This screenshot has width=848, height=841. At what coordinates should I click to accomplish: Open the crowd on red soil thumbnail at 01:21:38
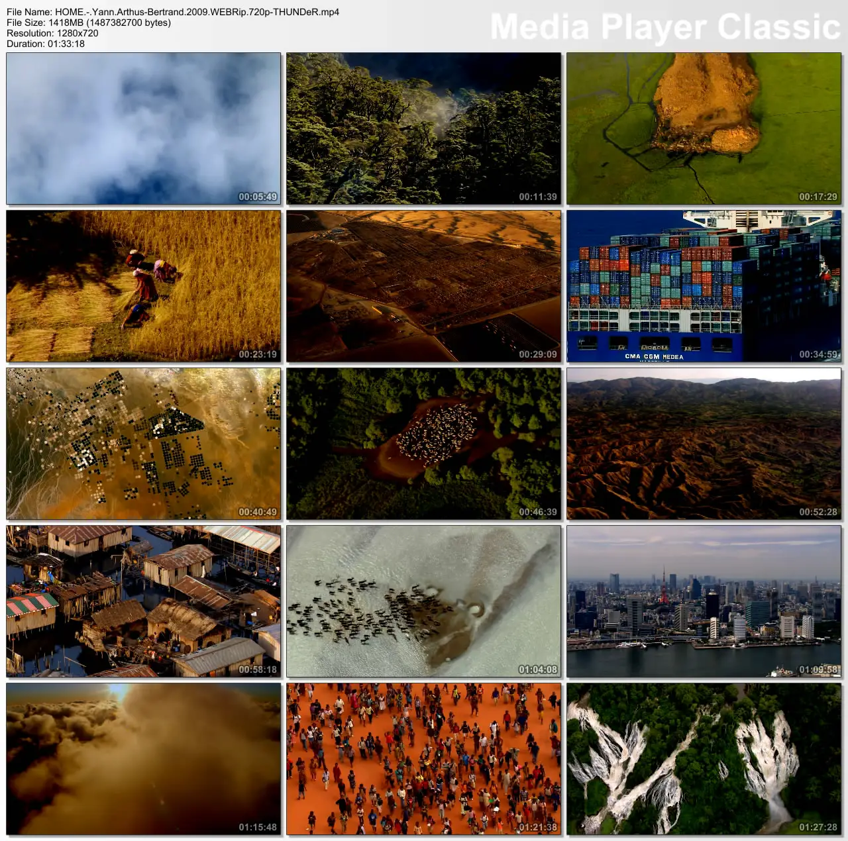tap(424, 759)
